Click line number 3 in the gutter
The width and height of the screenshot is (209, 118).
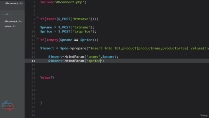pyautogui.click(x=34, y=2)
